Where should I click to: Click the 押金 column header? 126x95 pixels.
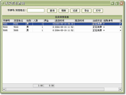coord(49,21)
